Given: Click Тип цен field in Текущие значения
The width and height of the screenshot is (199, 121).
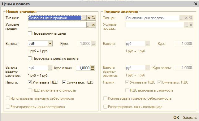Looking at the screenshot, I should click(x=152, y=18).
